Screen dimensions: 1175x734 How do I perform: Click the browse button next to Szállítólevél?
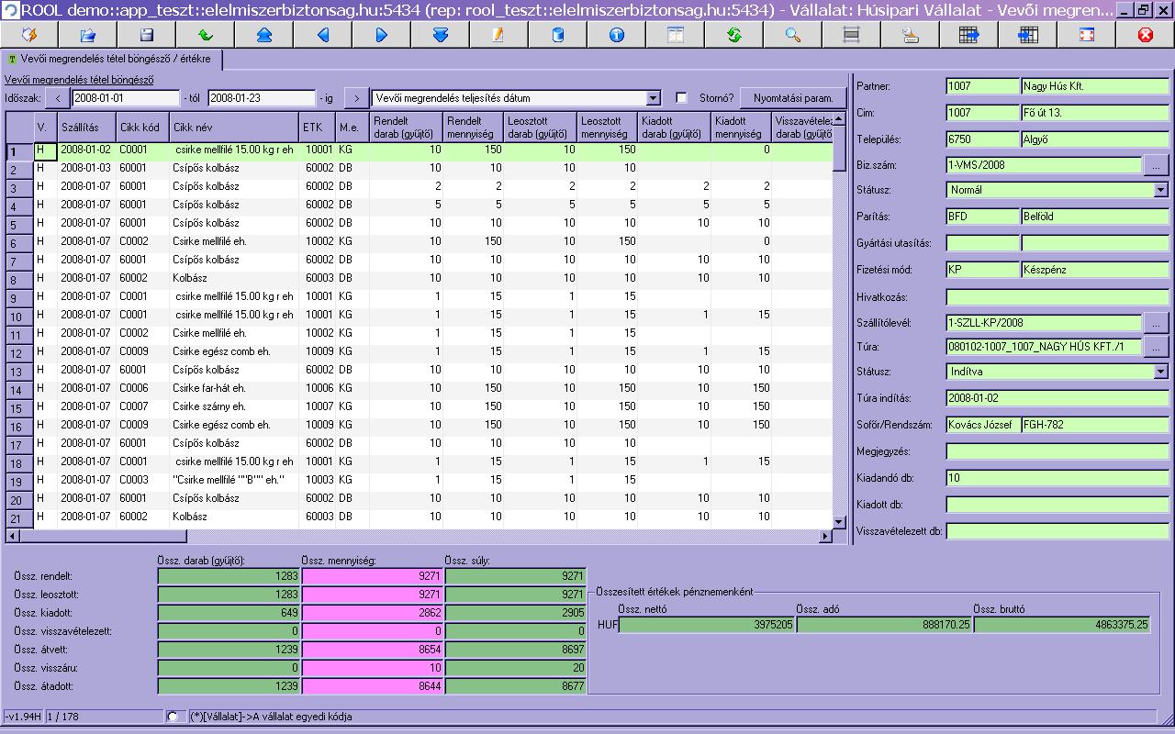coord(1156,323)
